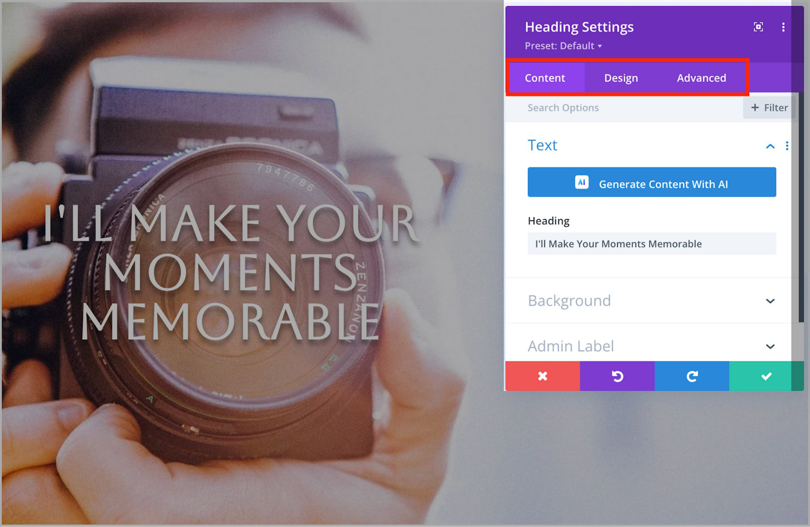Select the Content tab
The height and width of the screenshot is (527, 810).
[544, 77]
